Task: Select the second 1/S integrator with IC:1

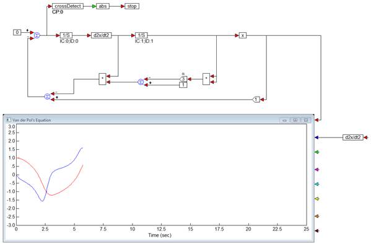Action: [x=141, y=35]
